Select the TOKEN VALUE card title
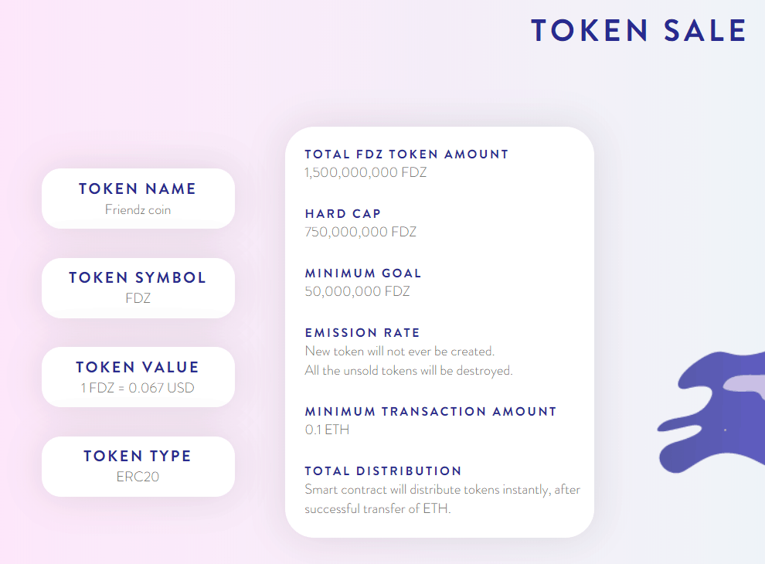765x564 pixels. 138,367
